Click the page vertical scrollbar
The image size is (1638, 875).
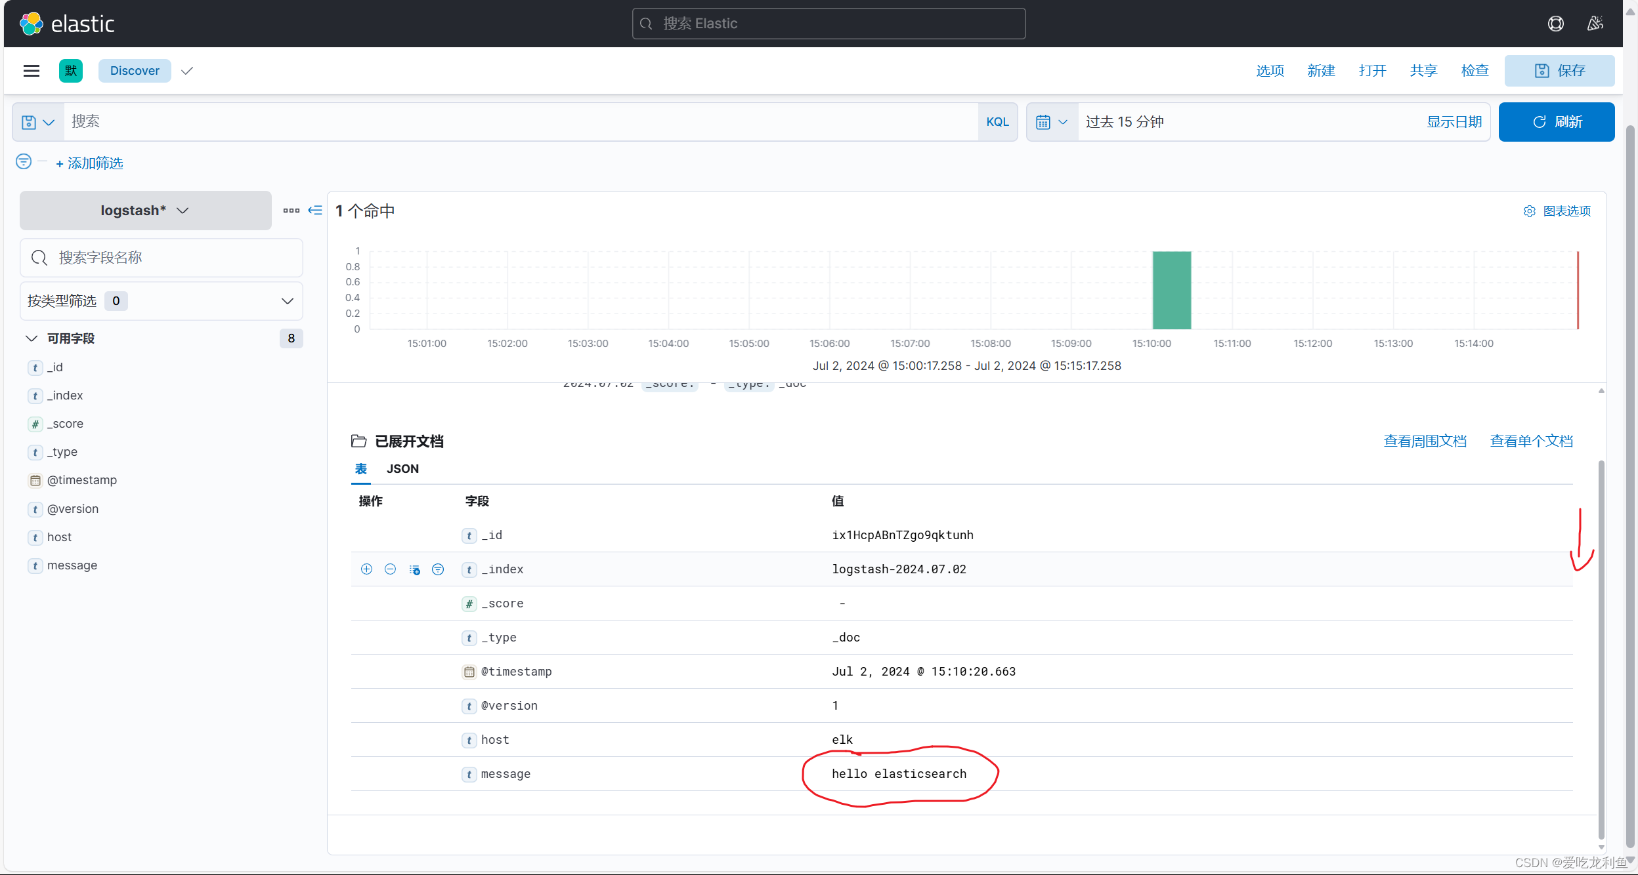pos(1630,485)
